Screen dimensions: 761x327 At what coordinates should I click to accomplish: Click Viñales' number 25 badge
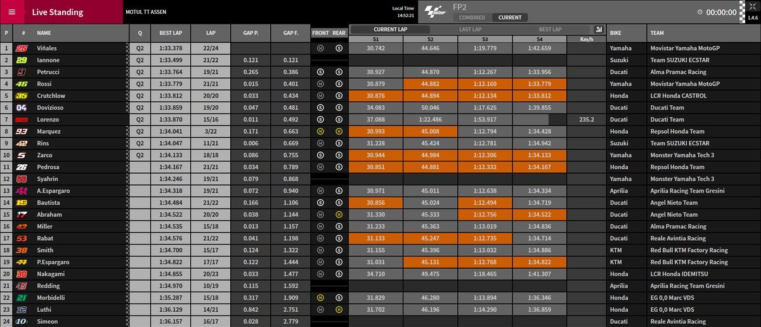22,48
